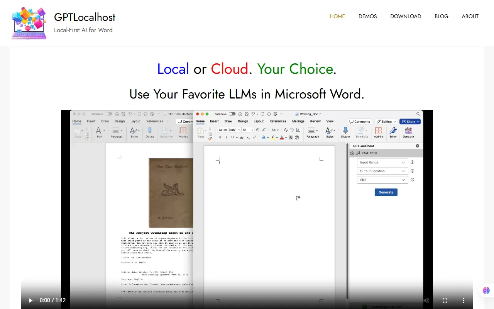Play the demo video
Viewport: 494px width, 309px height.
click(x=31, y=300)
